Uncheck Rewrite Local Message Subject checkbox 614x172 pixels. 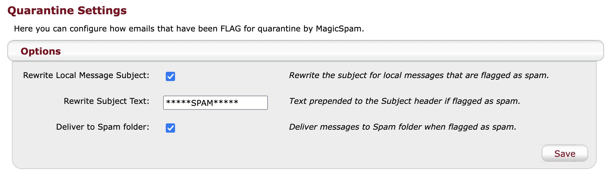click(x=170, y=76)
